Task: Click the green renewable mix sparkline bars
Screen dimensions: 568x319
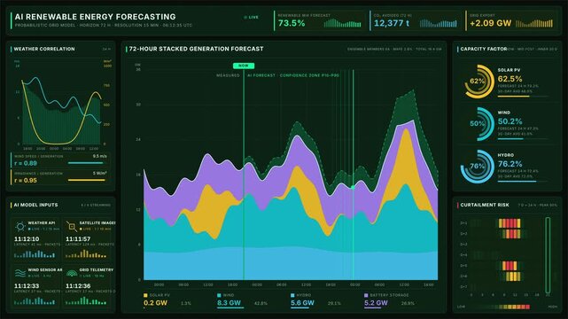Action: tap(342, 24)
